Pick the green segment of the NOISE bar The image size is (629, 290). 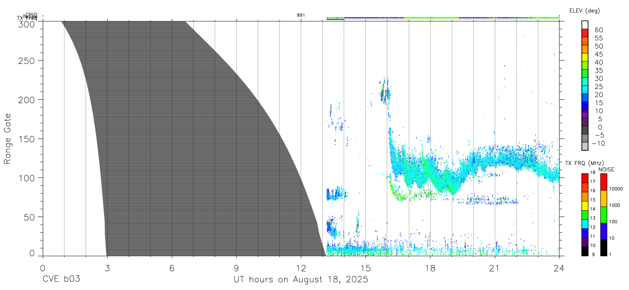(603, 214)
